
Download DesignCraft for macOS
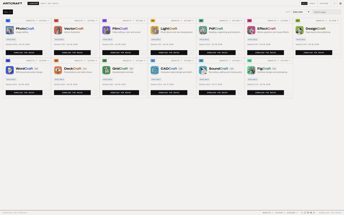coord(314,53)
